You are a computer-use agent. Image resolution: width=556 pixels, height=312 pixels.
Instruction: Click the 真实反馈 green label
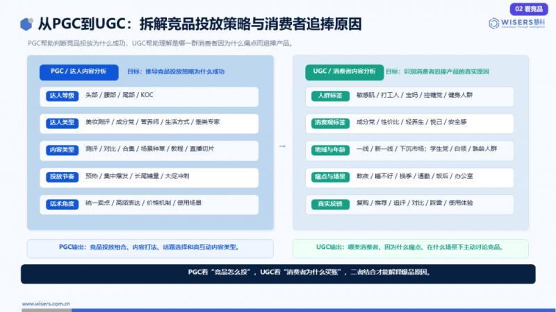tap(330, 204)
